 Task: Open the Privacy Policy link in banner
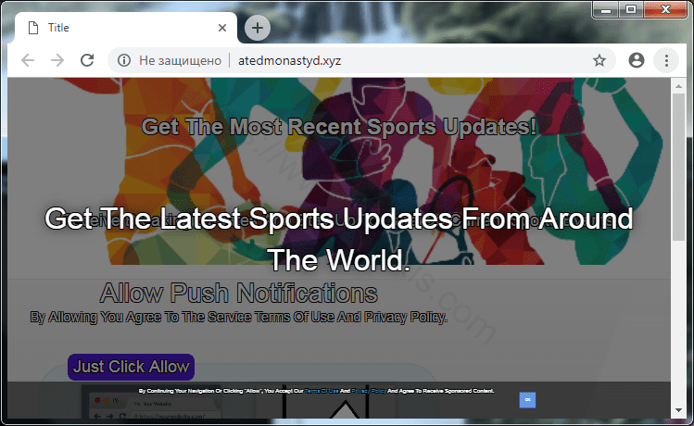pyautogui.click(x=368, y=392)
